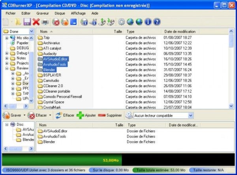The height and width of the screenshot is (175, 237).
Task: Click the blue question mark help icon
Action: tap(157, 22)
